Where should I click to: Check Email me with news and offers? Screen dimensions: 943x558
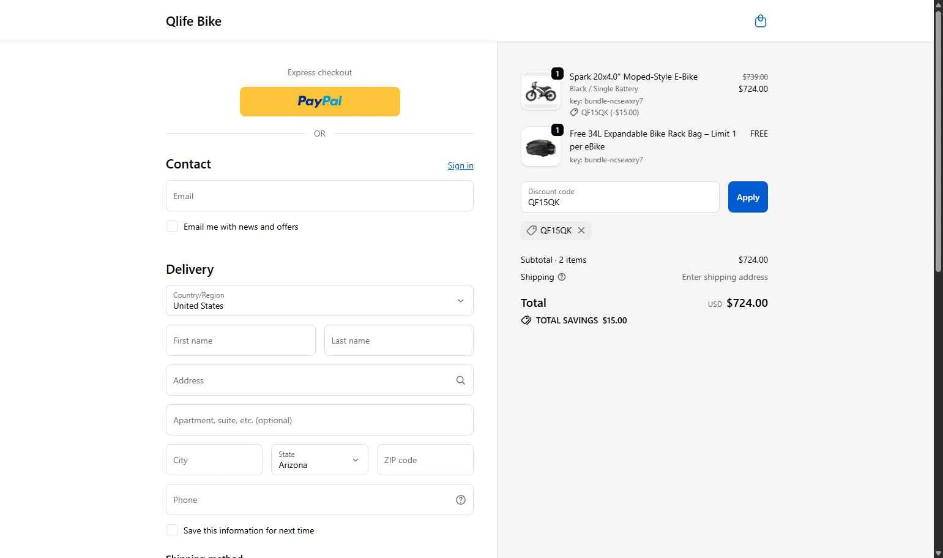(x=172, y=227)
